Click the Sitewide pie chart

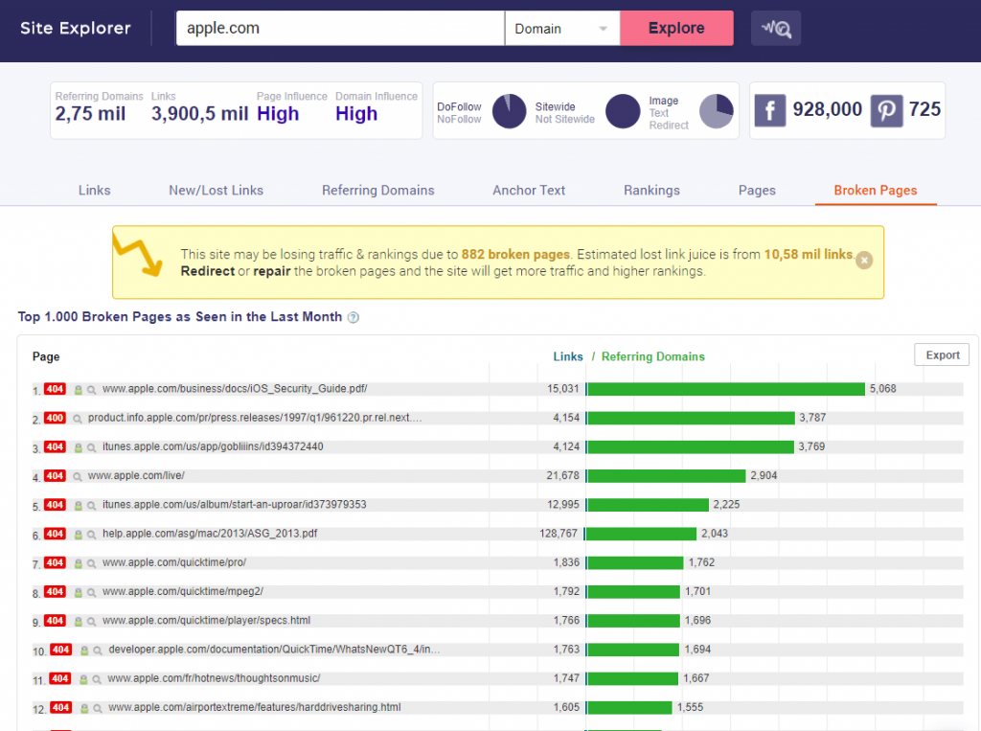(623, 111)
